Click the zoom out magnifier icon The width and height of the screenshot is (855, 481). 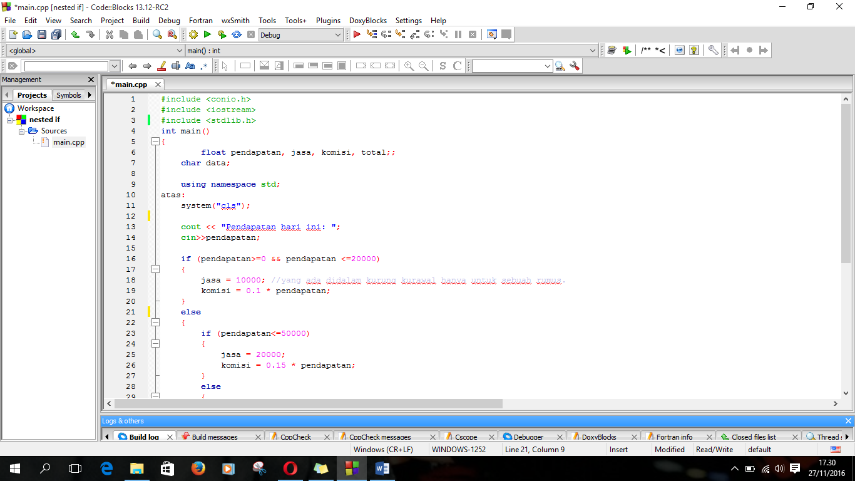[424, 66]
